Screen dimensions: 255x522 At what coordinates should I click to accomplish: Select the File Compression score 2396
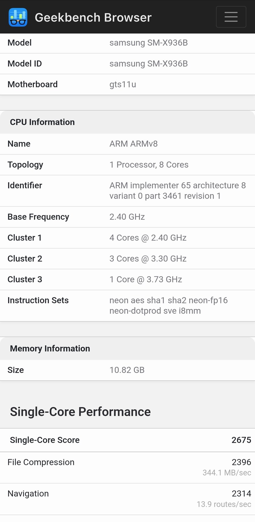pyautogui.click(x=241, y=462)
